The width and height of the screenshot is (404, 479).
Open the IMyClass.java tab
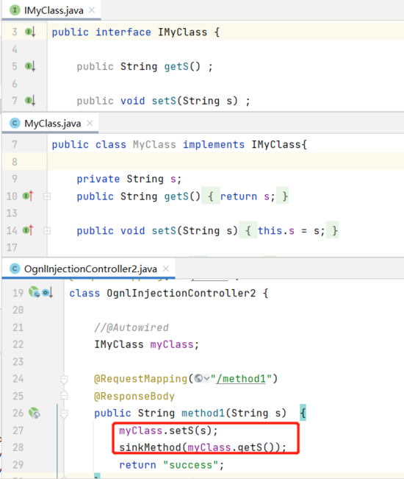coord(51,10)
